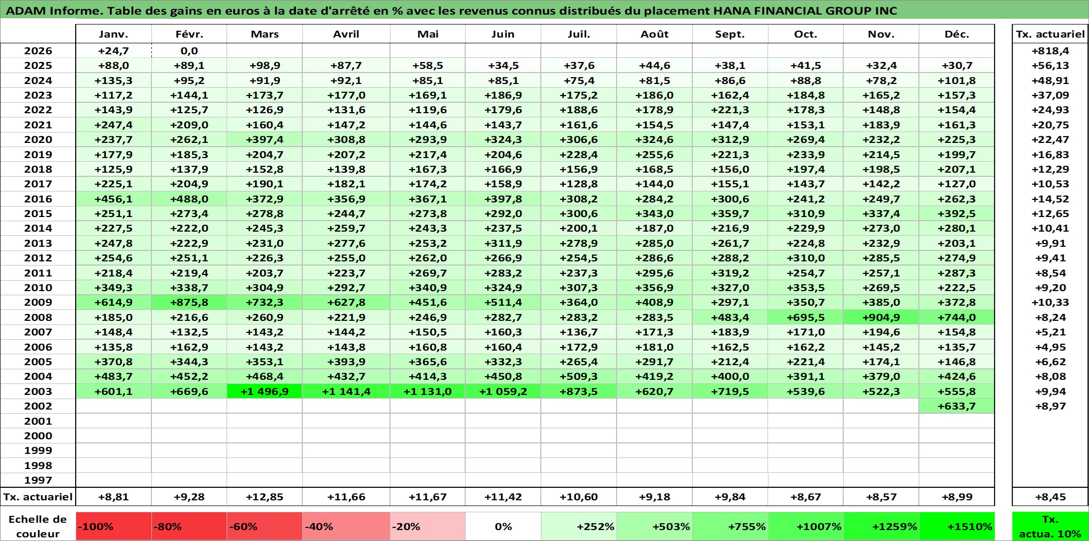Image resolution: width=1089 pixels, height=541 pixels.
Task: Select the '+56,13' rate for 2025
Action: tap(1050, 65)
